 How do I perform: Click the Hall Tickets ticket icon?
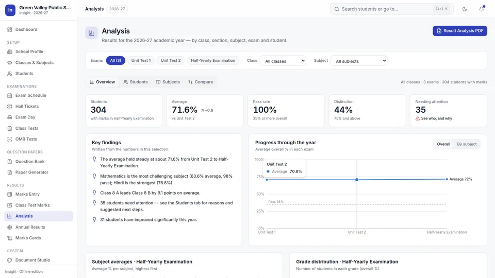(9, 107)
